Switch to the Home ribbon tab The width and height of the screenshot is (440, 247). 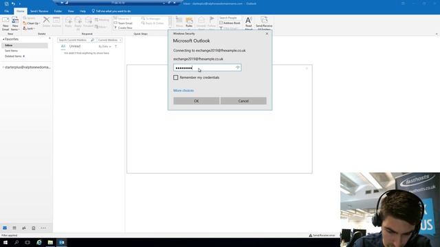click(x=20, y=11)
